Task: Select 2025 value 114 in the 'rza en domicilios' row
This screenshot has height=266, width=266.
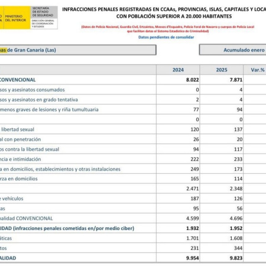Action: pos(238,179)
